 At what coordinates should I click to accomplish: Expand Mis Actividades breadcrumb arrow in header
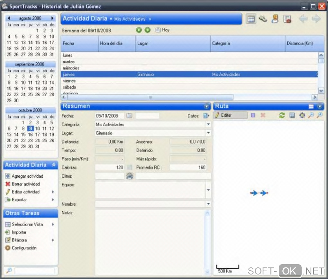coord(150,19)
